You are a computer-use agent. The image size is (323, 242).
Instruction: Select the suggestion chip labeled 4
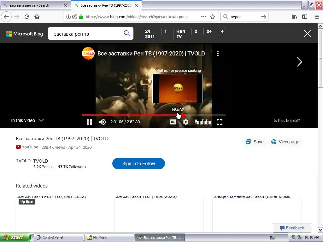(222, 31)
